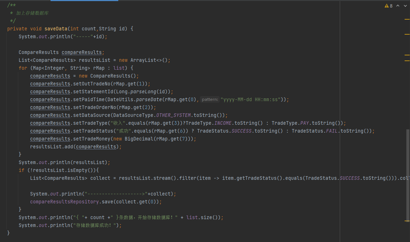
Task: Click the 加上存储数据库 javadoc comment
Action: coord(32,13)
